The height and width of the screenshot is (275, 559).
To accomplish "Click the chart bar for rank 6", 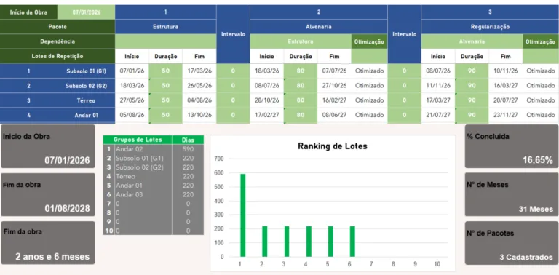I will [352, 242].
